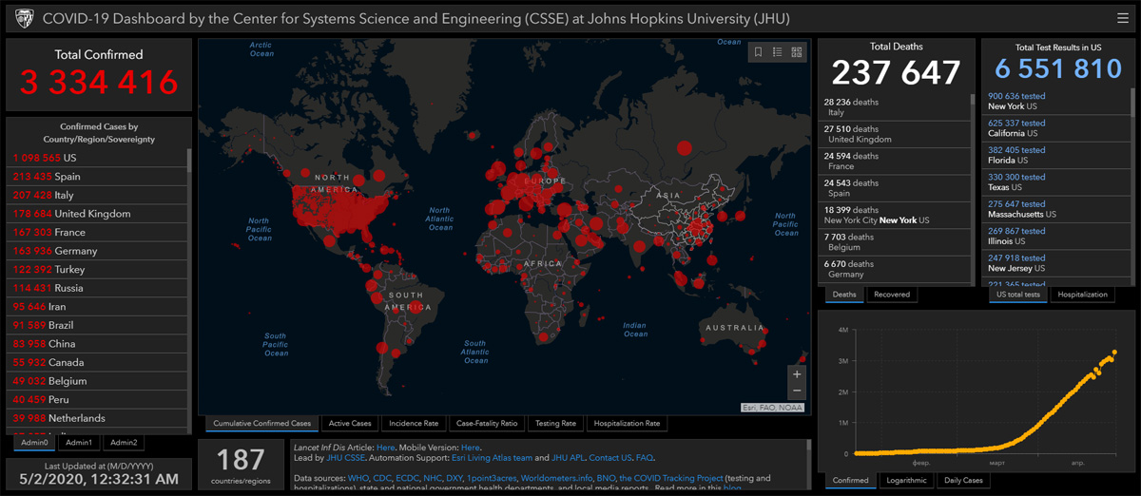Follow the JHU CSSE link
Screen dimensions: 1141x496
pyautogui.click(x=347, y=458)
